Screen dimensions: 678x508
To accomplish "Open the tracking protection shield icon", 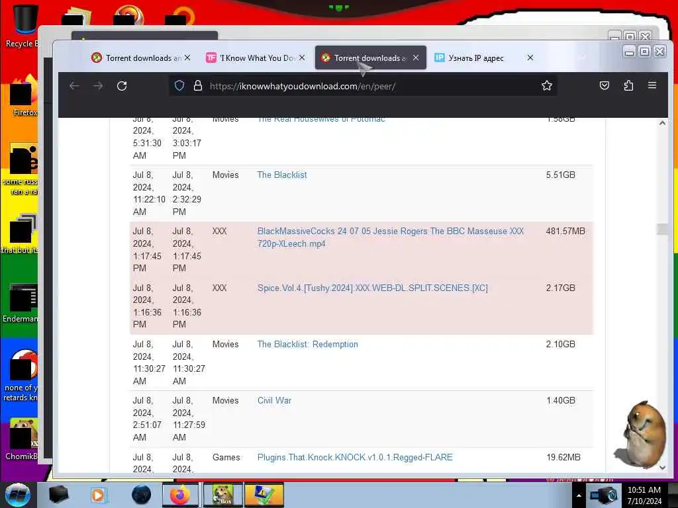I will [x=179, y=86].
